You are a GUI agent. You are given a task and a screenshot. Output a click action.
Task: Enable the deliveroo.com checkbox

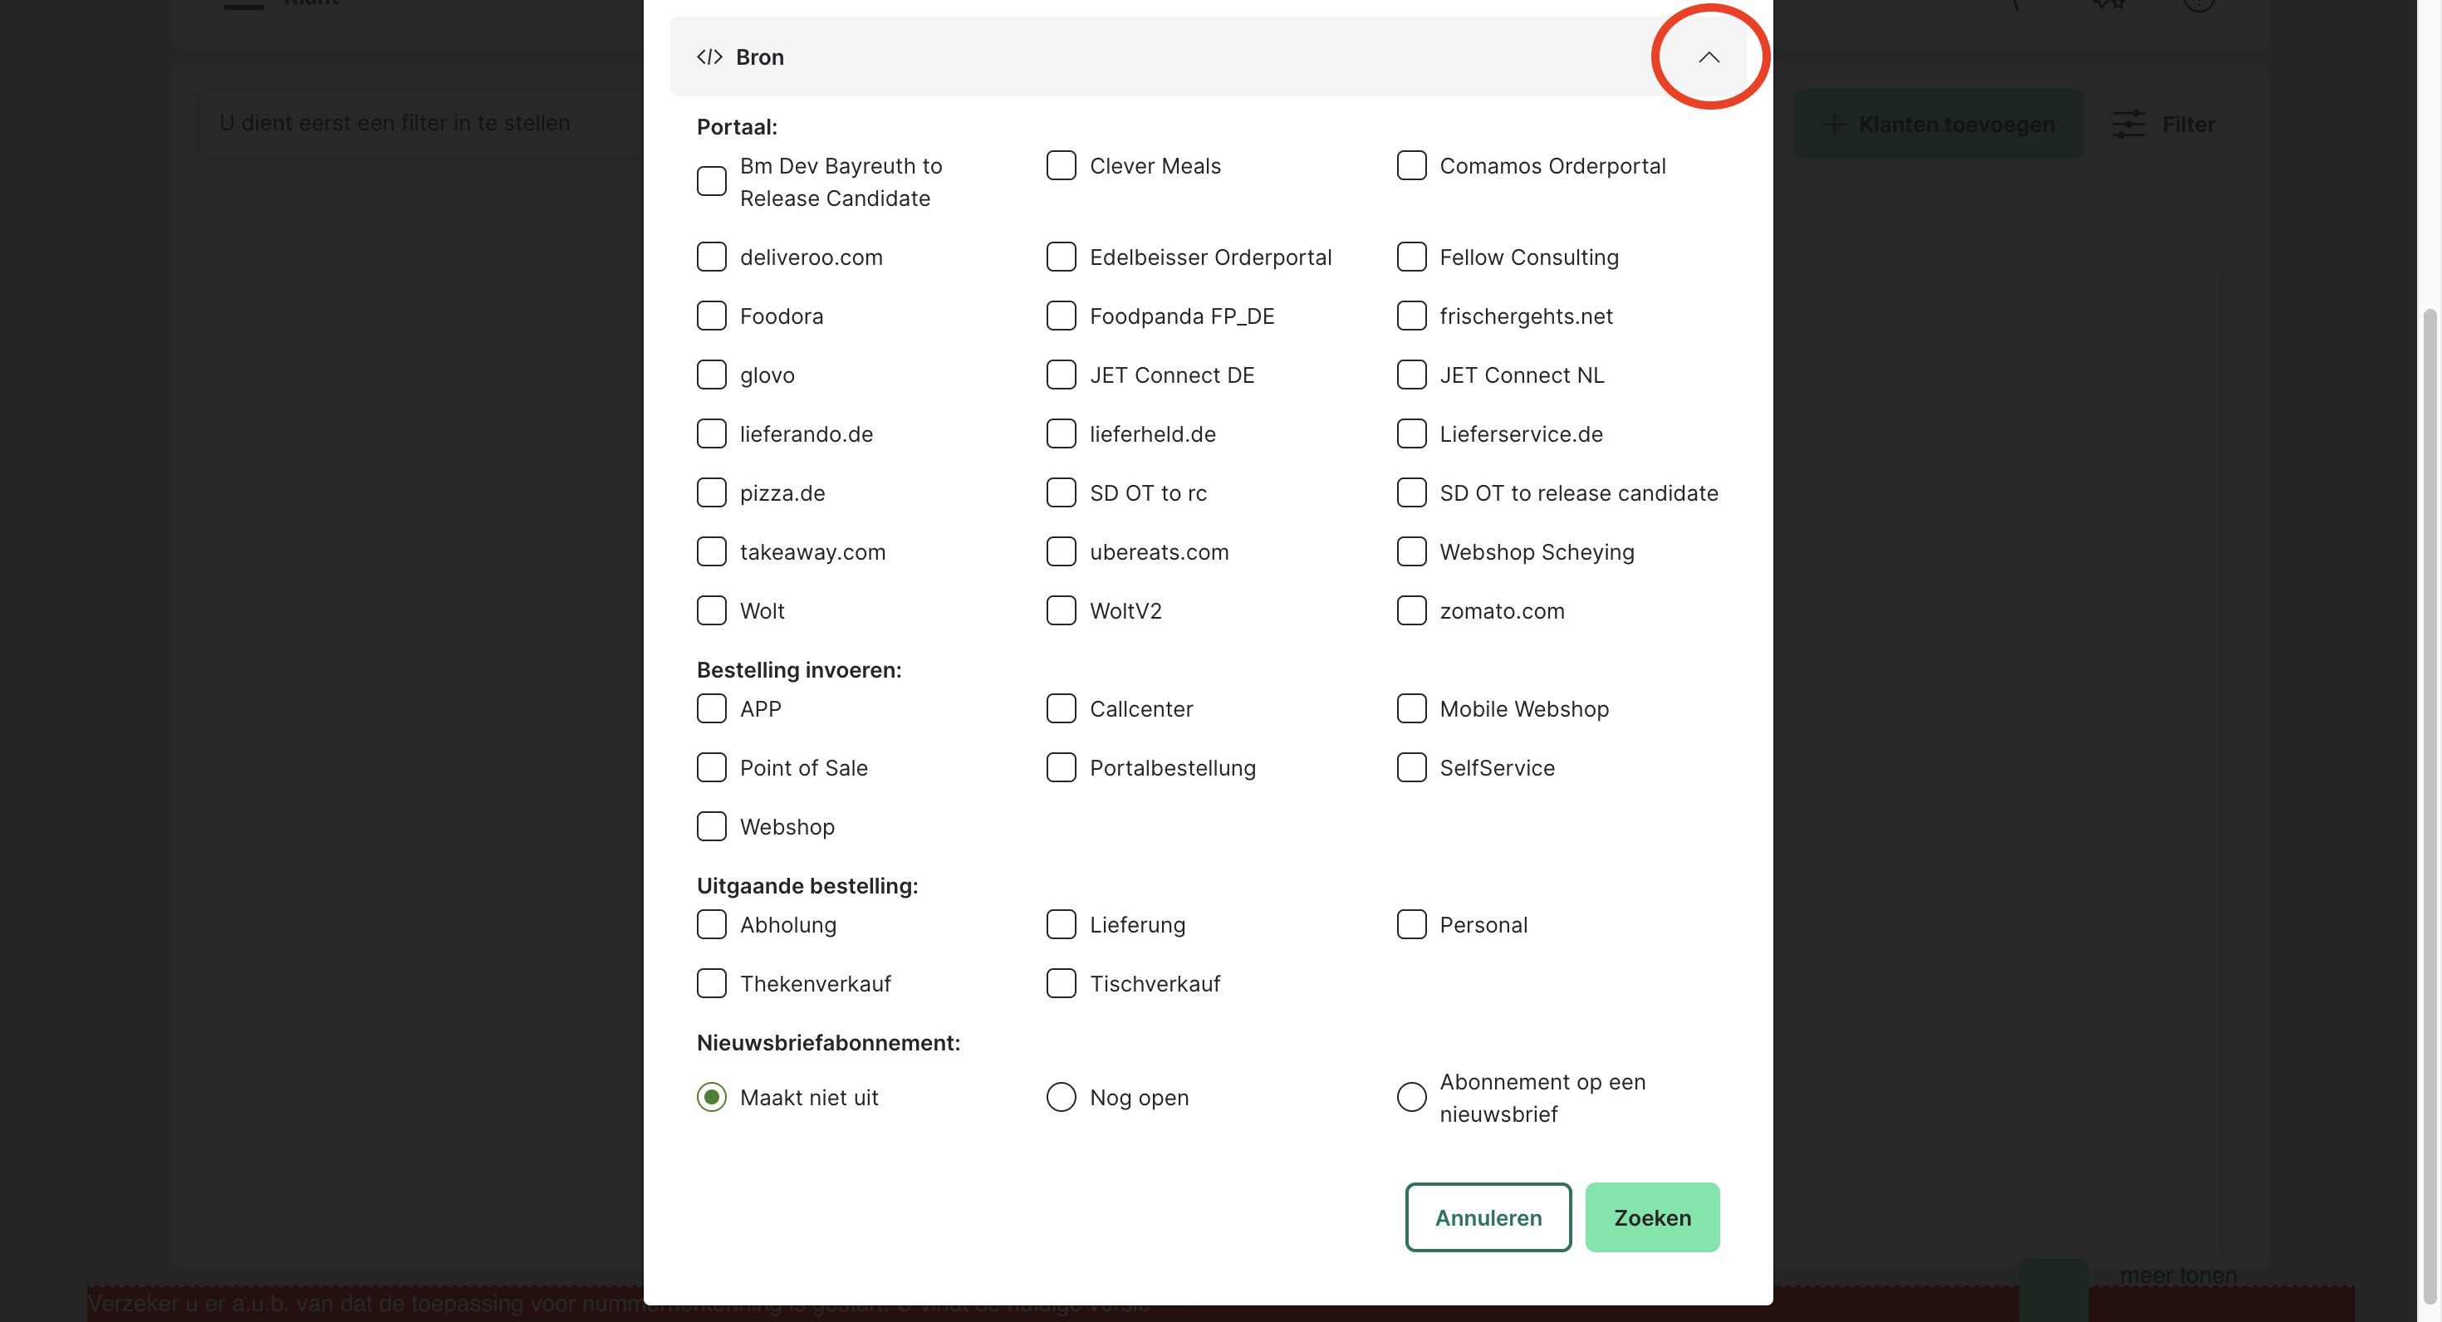[x=711, y=257]
